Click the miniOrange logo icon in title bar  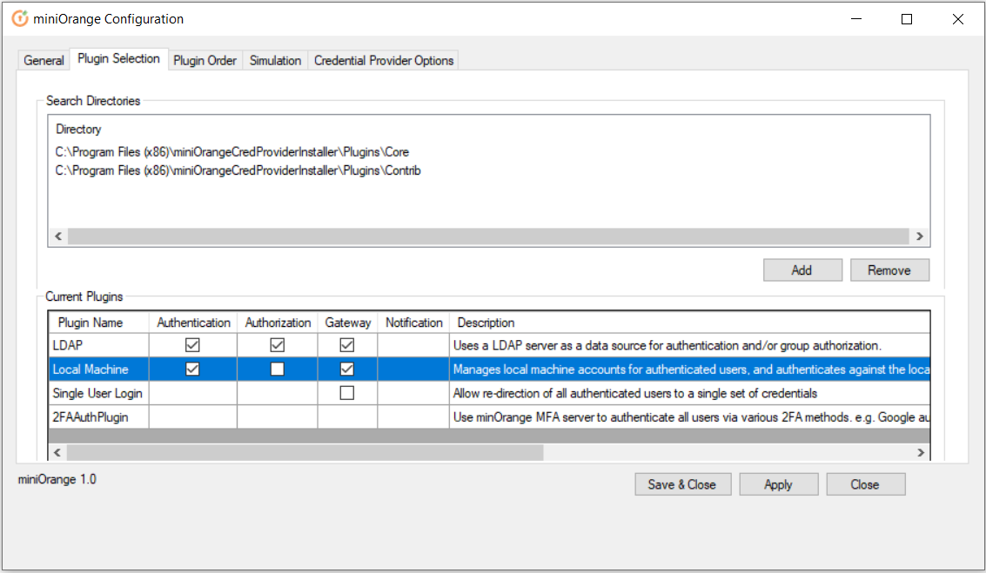click(x=20, y=19)
